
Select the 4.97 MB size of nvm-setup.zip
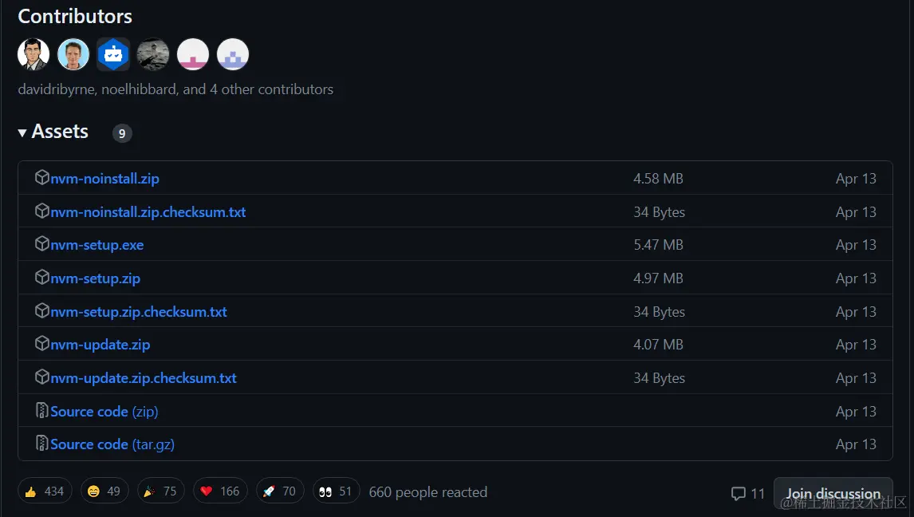[658, 278]
